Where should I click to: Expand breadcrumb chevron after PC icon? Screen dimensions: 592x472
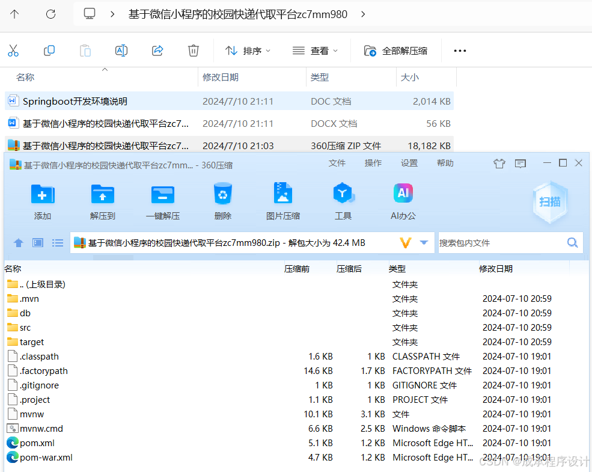[x=112, y=14]
